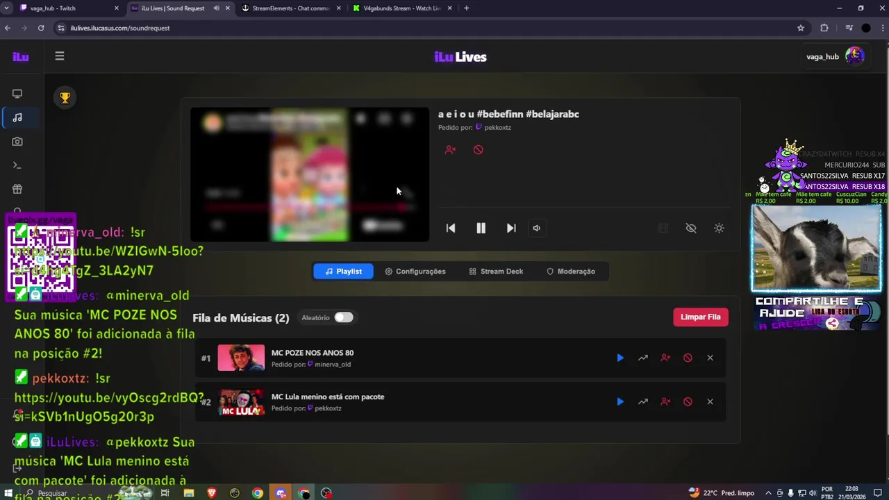The width and height of the screenshot is (889, 500).
Task: Remove MC Lula song from queue
Action: tap(710, 401)
